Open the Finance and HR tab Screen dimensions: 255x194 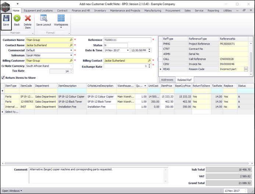click(81, 11)
